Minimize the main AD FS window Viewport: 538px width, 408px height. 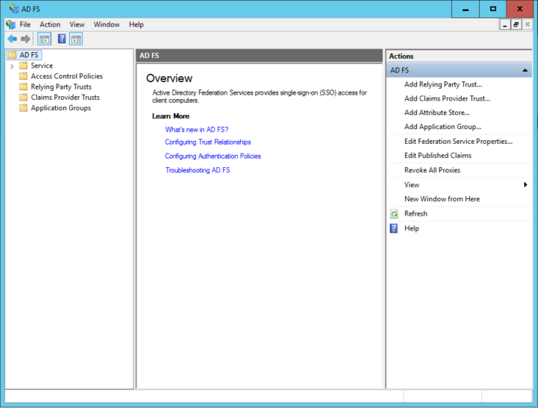click(465, 10)
